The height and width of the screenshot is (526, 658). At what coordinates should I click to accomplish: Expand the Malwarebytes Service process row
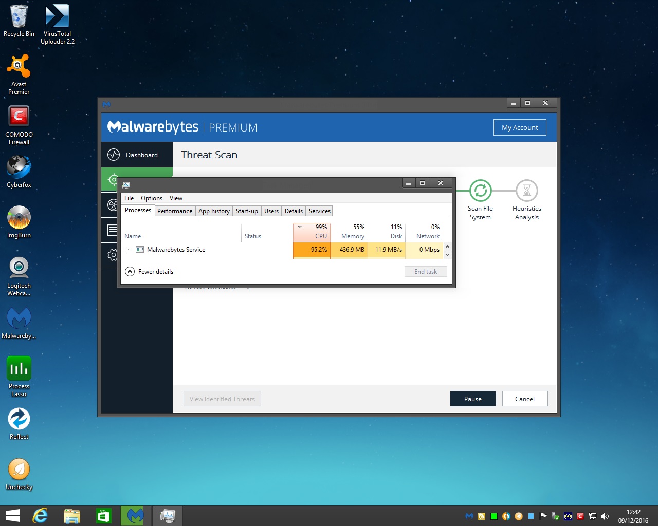[x=127, y=250]
